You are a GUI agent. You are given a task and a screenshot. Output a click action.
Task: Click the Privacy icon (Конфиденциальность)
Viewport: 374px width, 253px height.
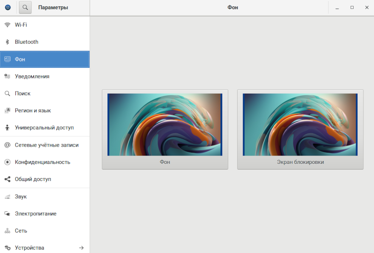click(x=7, y=162)
